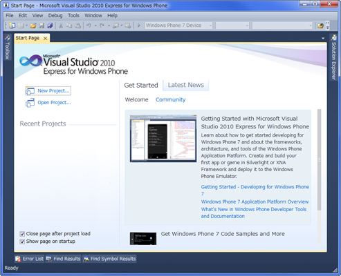Open the Debug menu

point(55,15)
